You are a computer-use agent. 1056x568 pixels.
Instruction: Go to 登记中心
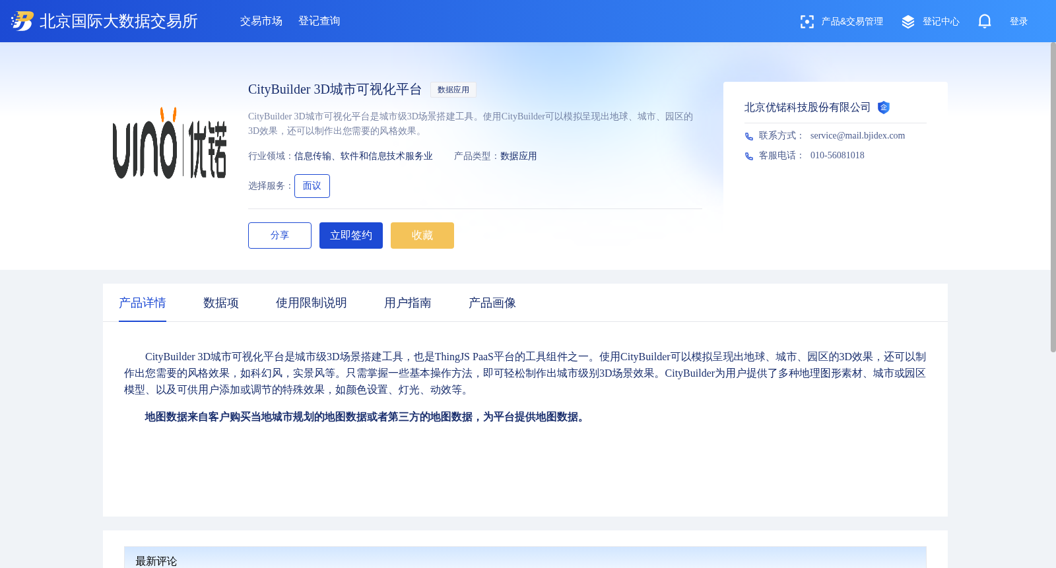[x=941, y=22]
